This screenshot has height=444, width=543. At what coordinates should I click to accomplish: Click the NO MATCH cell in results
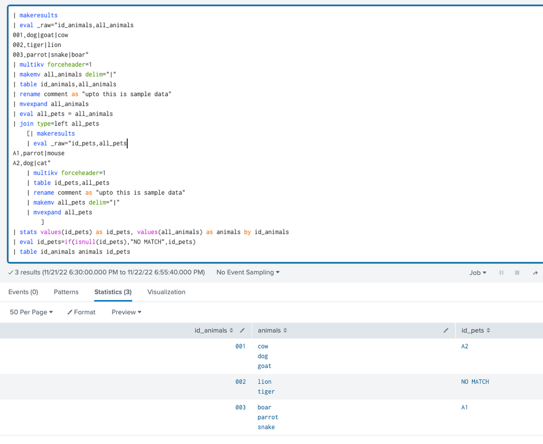[475, 382]
